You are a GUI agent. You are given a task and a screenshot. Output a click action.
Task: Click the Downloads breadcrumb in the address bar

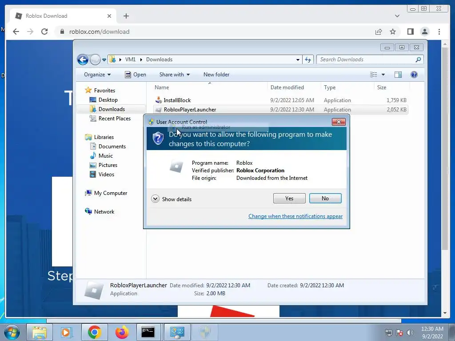(x=159, y=59)
